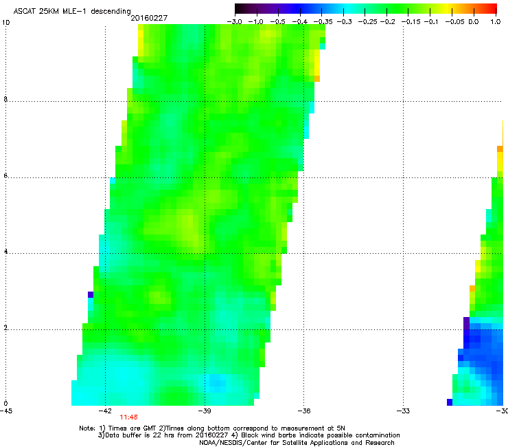This screenshot has height=447, width=508.
Task: Click the plot title "ASCAT 25KM MLE-1 descending"
Action: (x=72, y=11)
